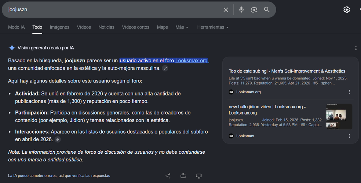Follow the Looksmax.org link in the overview text
This screenshot has height=183, width=361.
[x=191, y=61]
